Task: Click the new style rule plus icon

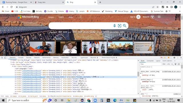Action: click(172, 64)
